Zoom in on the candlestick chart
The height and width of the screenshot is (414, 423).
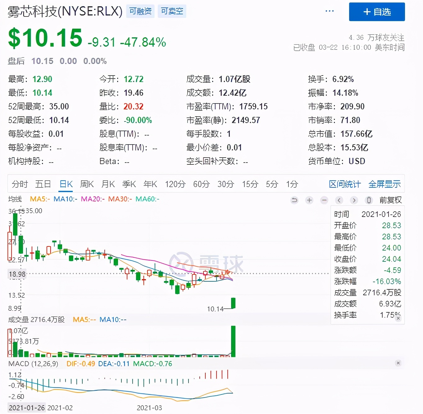click(309, 200)
